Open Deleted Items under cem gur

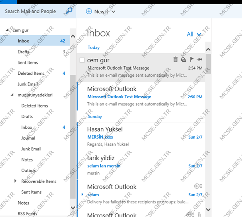point(35,73)
